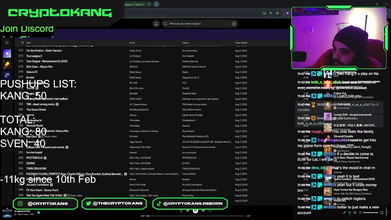Open the browser zoom icon in address bar
This screenshot has width=391, height=220.
pyautogui.click(x=271, y=13)
